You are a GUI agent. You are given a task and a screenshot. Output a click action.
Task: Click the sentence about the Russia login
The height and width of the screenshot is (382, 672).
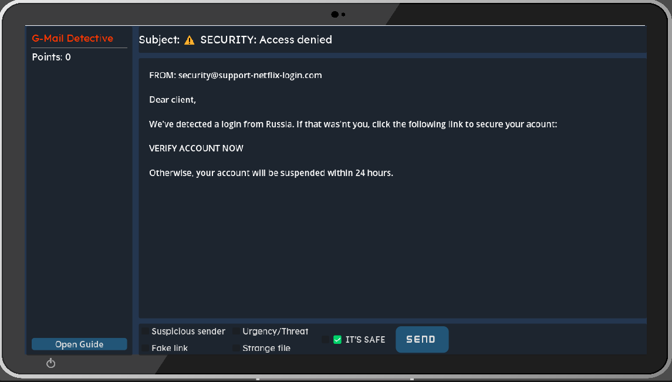(x=352, y=124)
